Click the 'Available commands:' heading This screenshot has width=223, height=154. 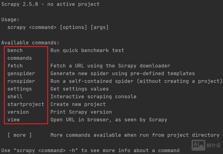pos(30,43)
